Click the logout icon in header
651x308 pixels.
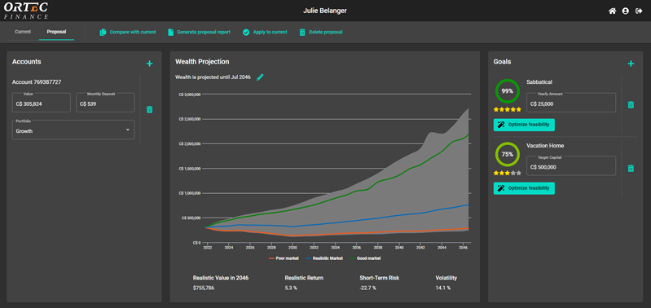click(639, 11)
